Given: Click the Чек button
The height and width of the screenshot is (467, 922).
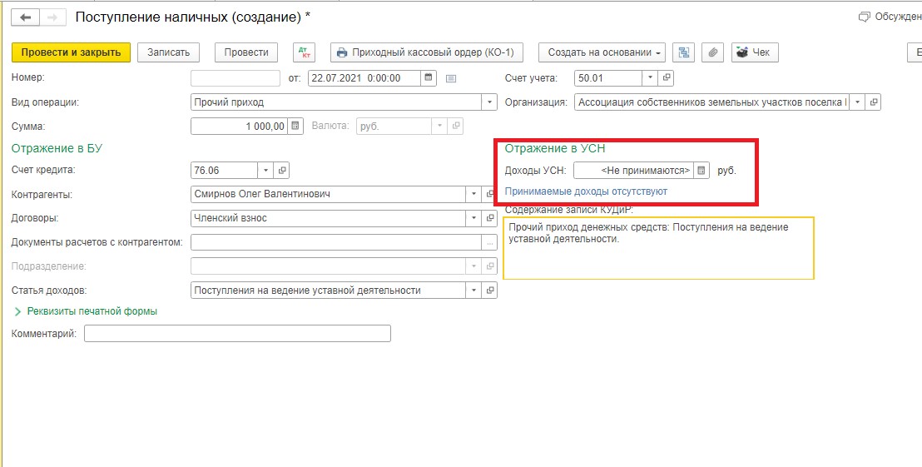Looking at the screenshot, I should 755,52.
